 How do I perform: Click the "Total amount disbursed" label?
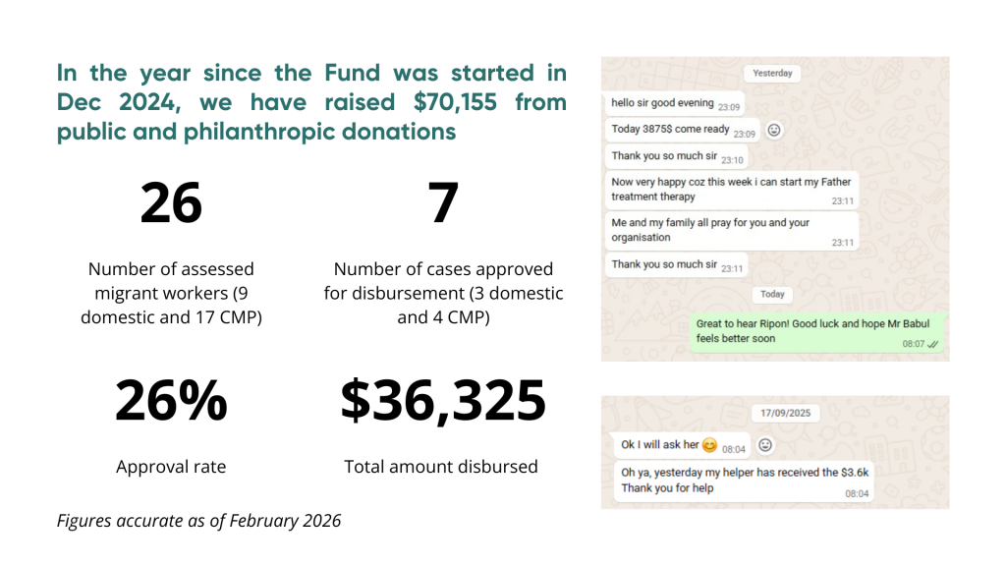441,467
